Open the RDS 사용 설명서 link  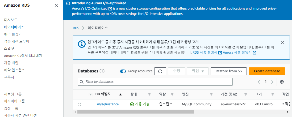coord(207,53)
